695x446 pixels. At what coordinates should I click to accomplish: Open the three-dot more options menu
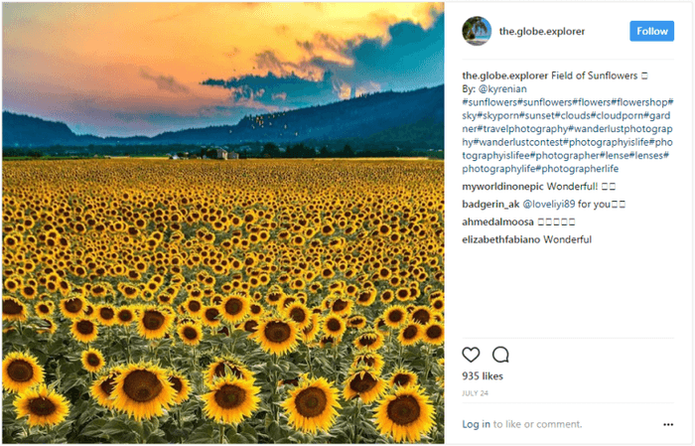668,425
